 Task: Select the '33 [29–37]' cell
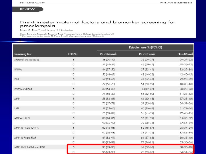[x=147, y=60]
